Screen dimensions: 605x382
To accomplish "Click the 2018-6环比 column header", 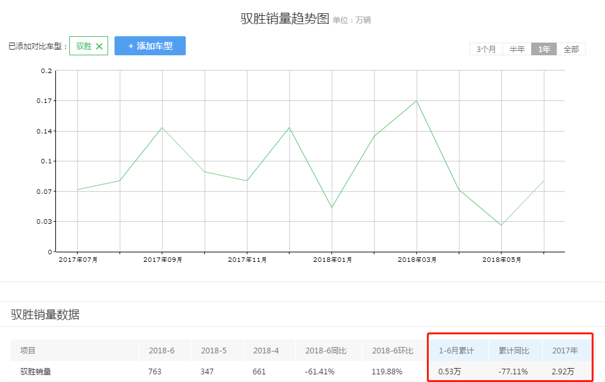I will pos(393,351).
